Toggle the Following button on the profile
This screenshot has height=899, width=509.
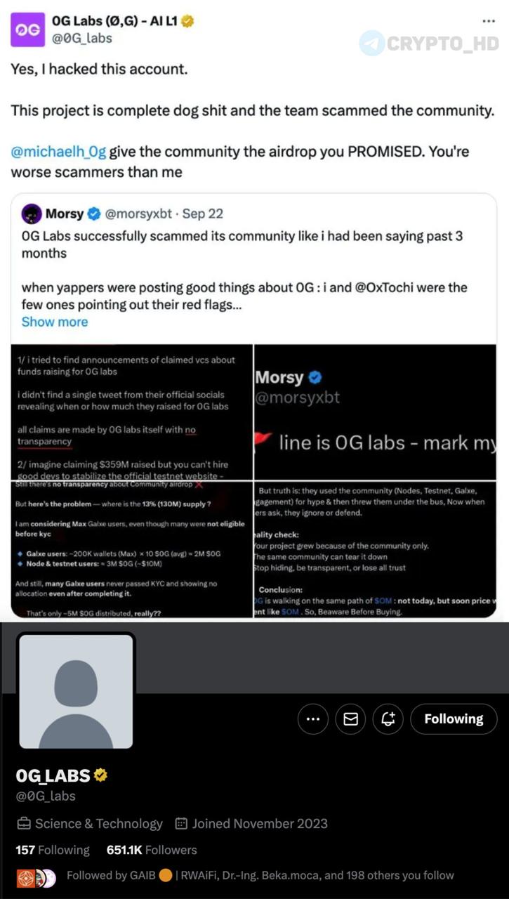(454, 719)
